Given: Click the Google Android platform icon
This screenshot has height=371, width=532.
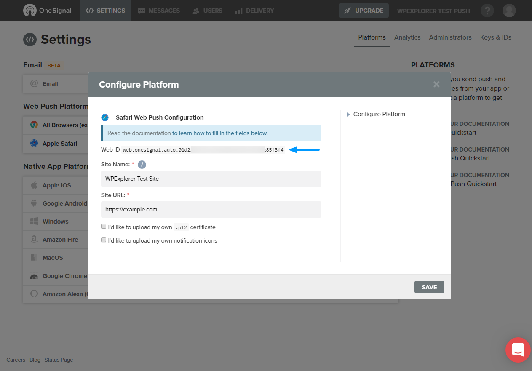Looking at the screenshot, I should pyautogui.click(x=34, y=203).
